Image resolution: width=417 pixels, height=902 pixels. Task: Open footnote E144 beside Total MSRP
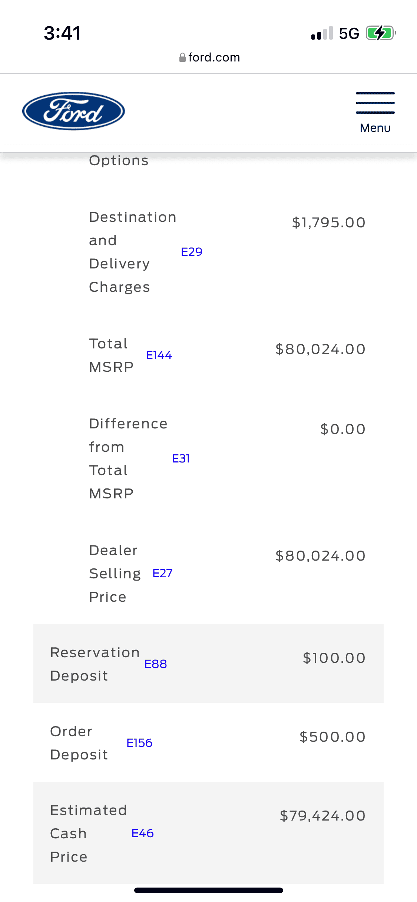[159, 355]
